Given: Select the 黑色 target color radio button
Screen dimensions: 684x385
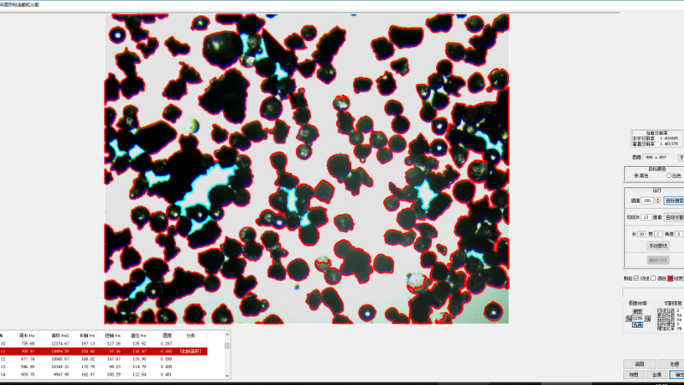Looking at the screenshot, I should click(x=634, y=175).
